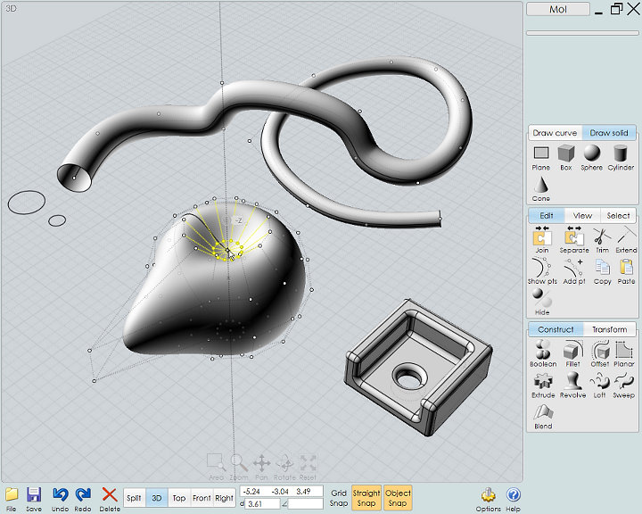
Task: Select the Revolve tool
Action: (x=571, y=384)
